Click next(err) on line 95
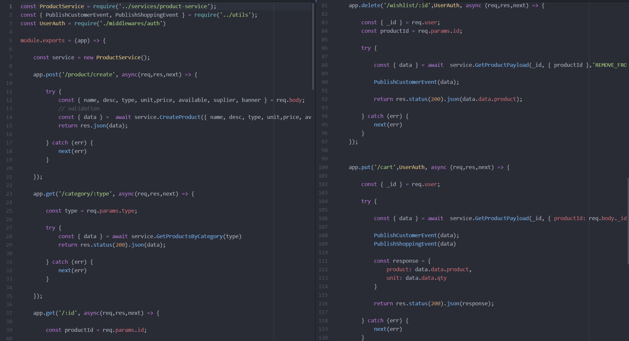 tap(388, 124)
